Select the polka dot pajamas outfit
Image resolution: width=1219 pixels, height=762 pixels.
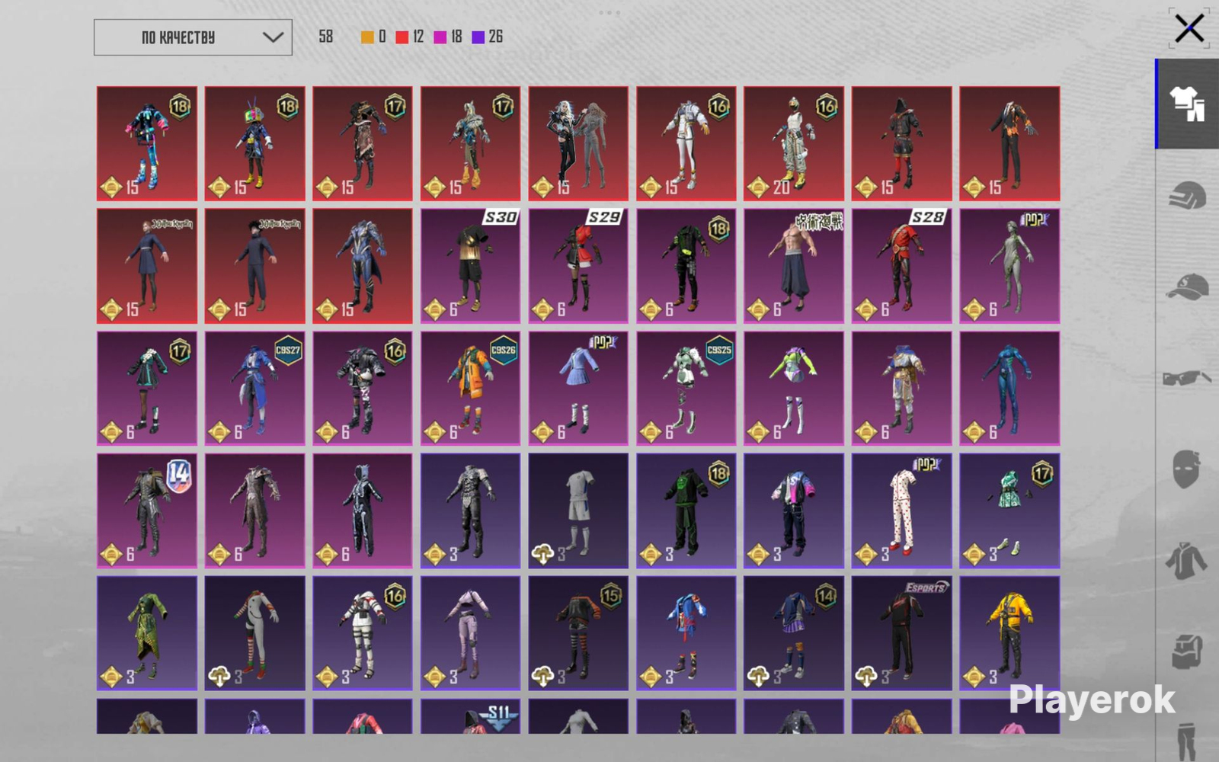pyautogui.click(x=902, y=511)
